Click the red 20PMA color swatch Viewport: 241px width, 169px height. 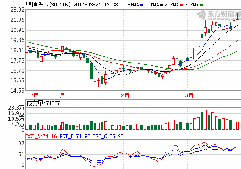(181, 5)
